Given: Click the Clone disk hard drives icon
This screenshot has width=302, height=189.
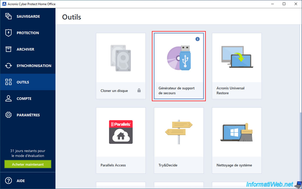Looking at the screenshot, I should (x=121, y=58).
